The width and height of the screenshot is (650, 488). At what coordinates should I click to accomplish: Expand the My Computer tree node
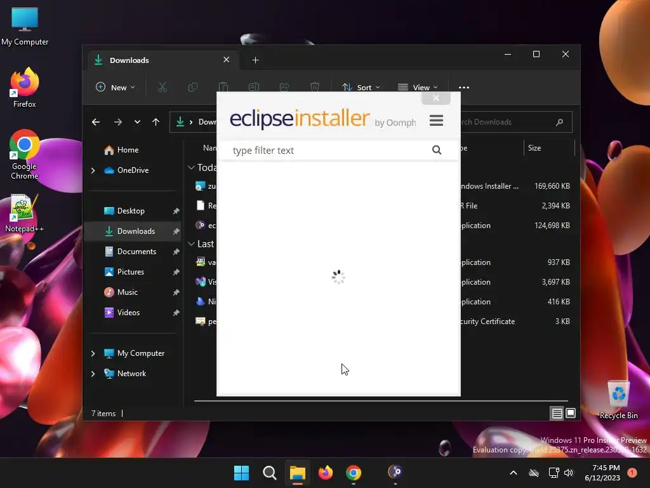[93, 353]
